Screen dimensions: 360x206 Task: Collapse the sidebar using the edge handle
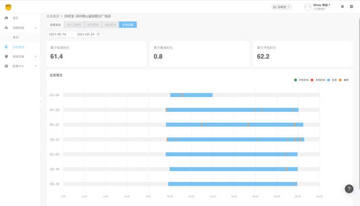click(41, 101)
